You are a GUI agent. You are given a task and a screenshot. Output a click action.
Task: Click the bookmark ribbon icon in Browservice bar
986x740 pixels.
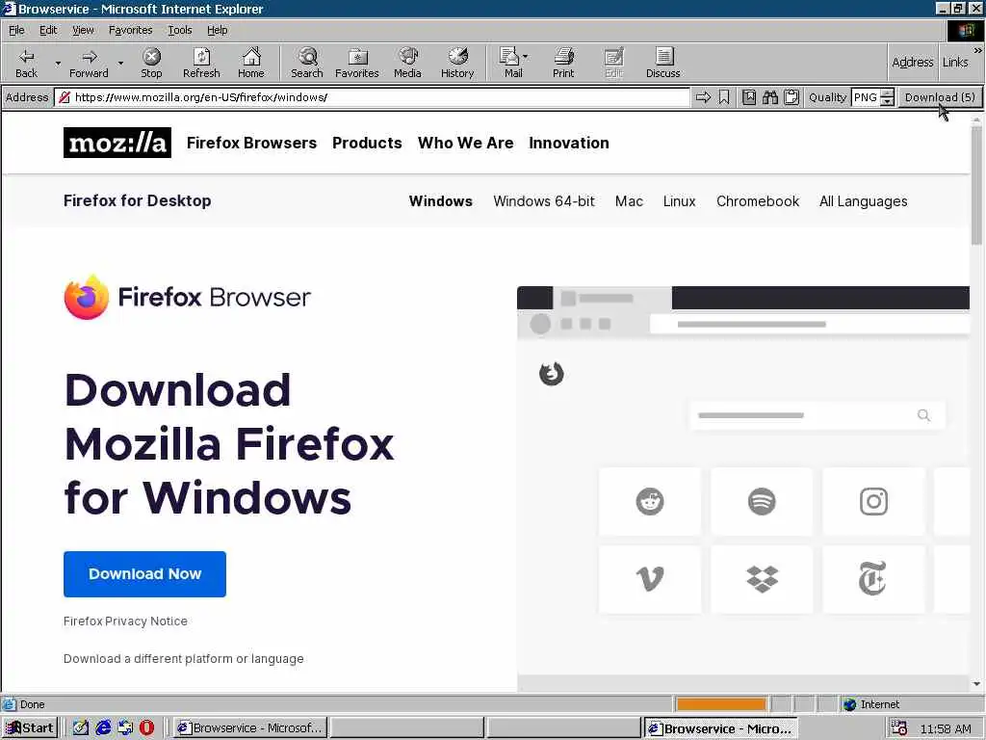pos(724,97)
